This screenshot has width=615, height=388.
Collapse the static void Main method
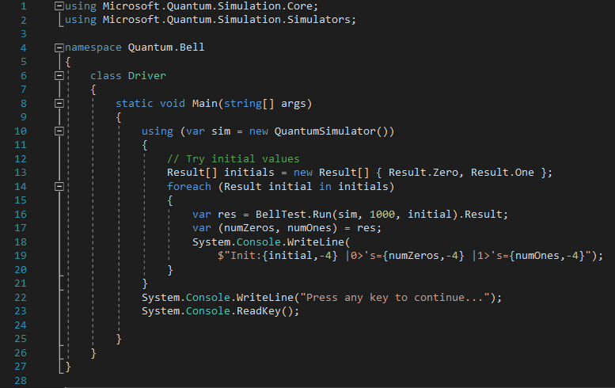click(x=59, y=104)
